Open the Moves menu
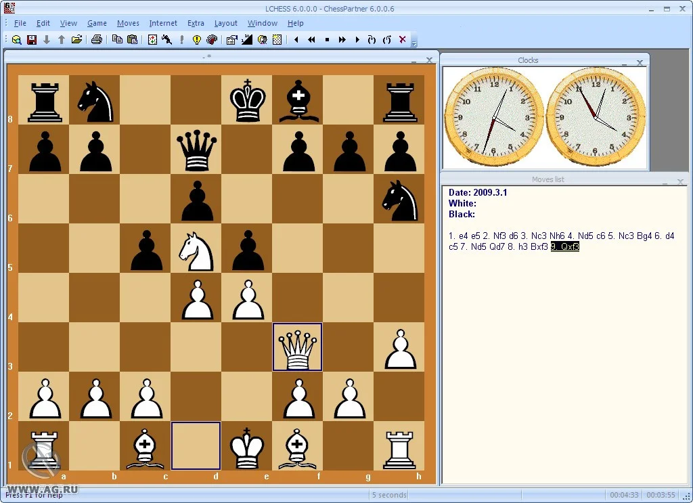Screen dimensions: 693x503 click(128, 23)
